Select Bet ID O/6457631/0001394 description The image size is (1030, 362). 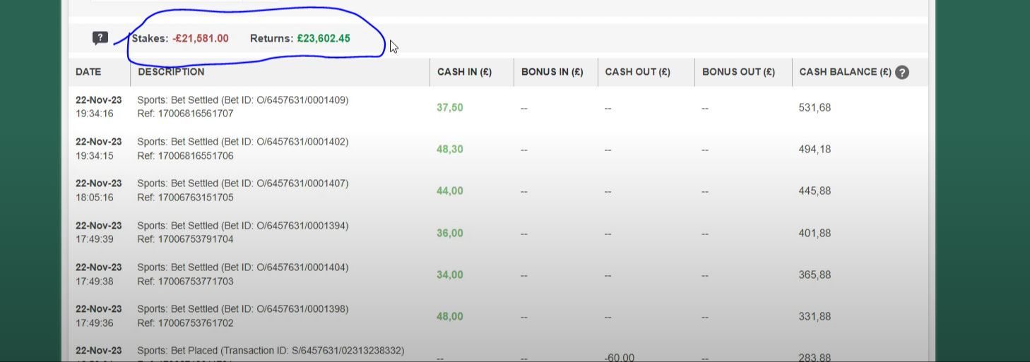pyautogui.click(x=243, y=226)
